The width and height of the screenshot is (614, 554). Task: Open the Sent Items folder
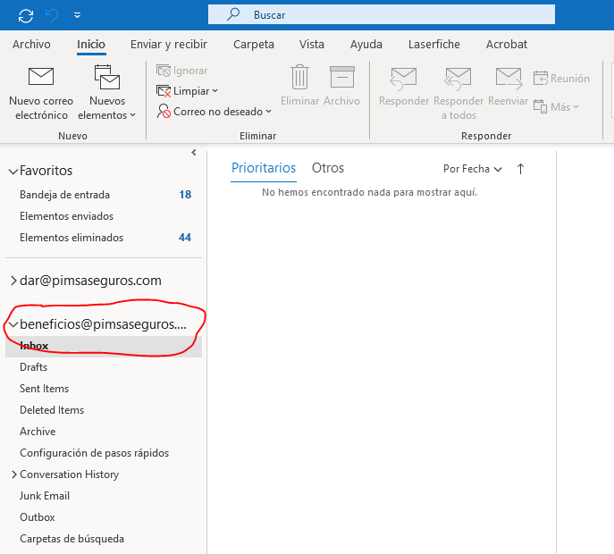point(45,389)
